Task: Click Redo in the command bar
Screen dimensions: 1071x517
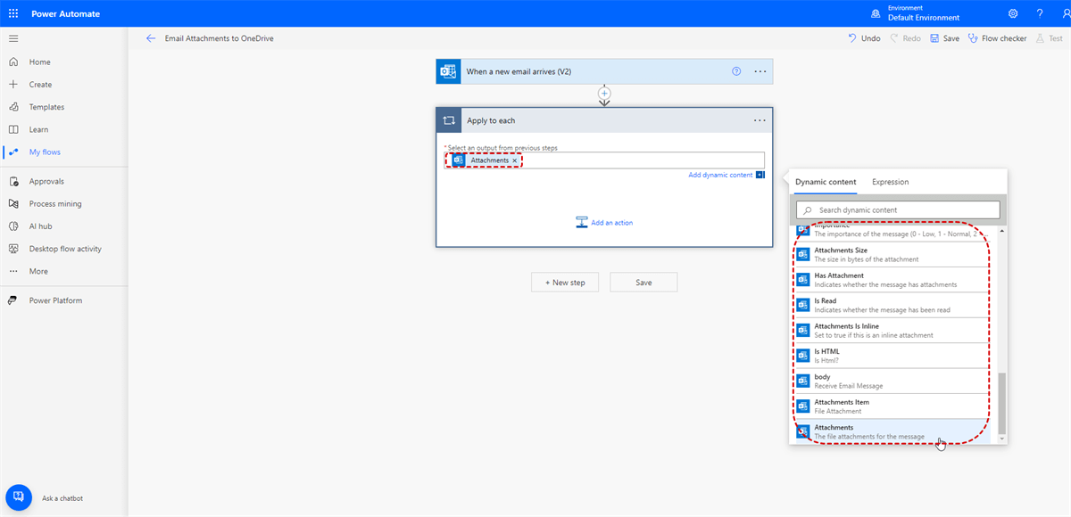Action: coord(905,38)
